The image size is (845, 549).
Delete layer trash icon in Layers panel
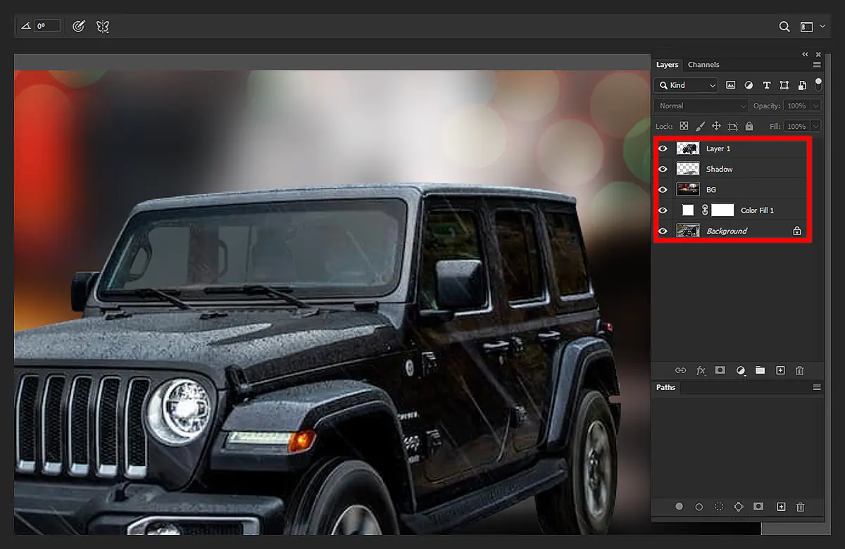coord(799,370)
